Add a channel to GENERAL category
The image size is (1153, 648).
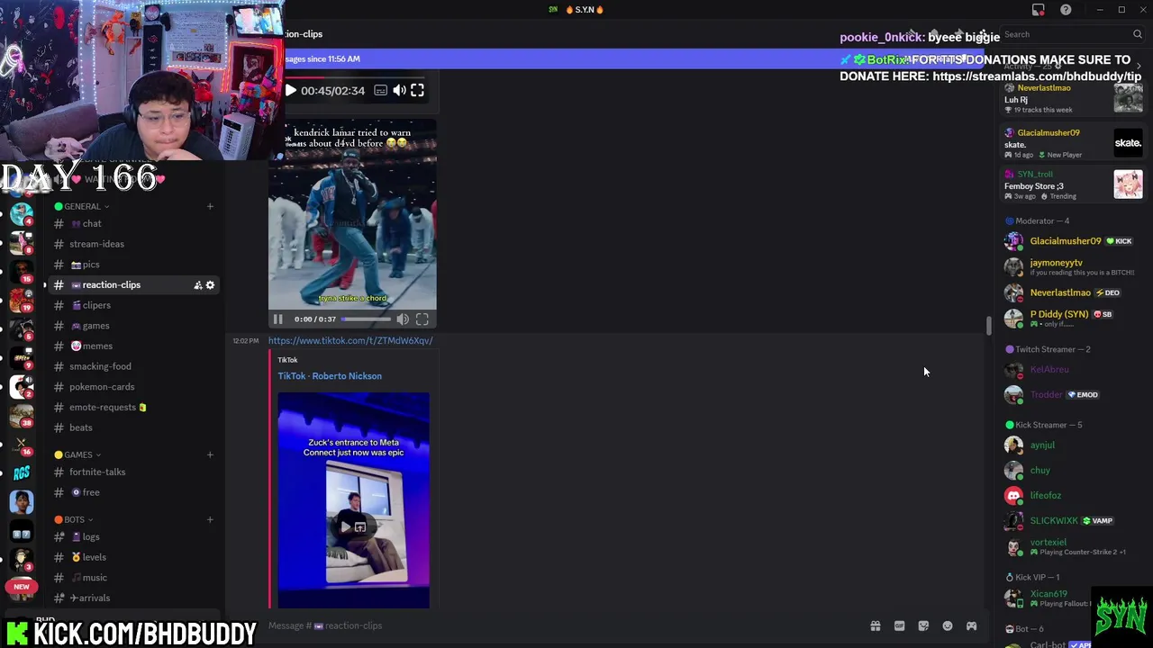point(210,206)
